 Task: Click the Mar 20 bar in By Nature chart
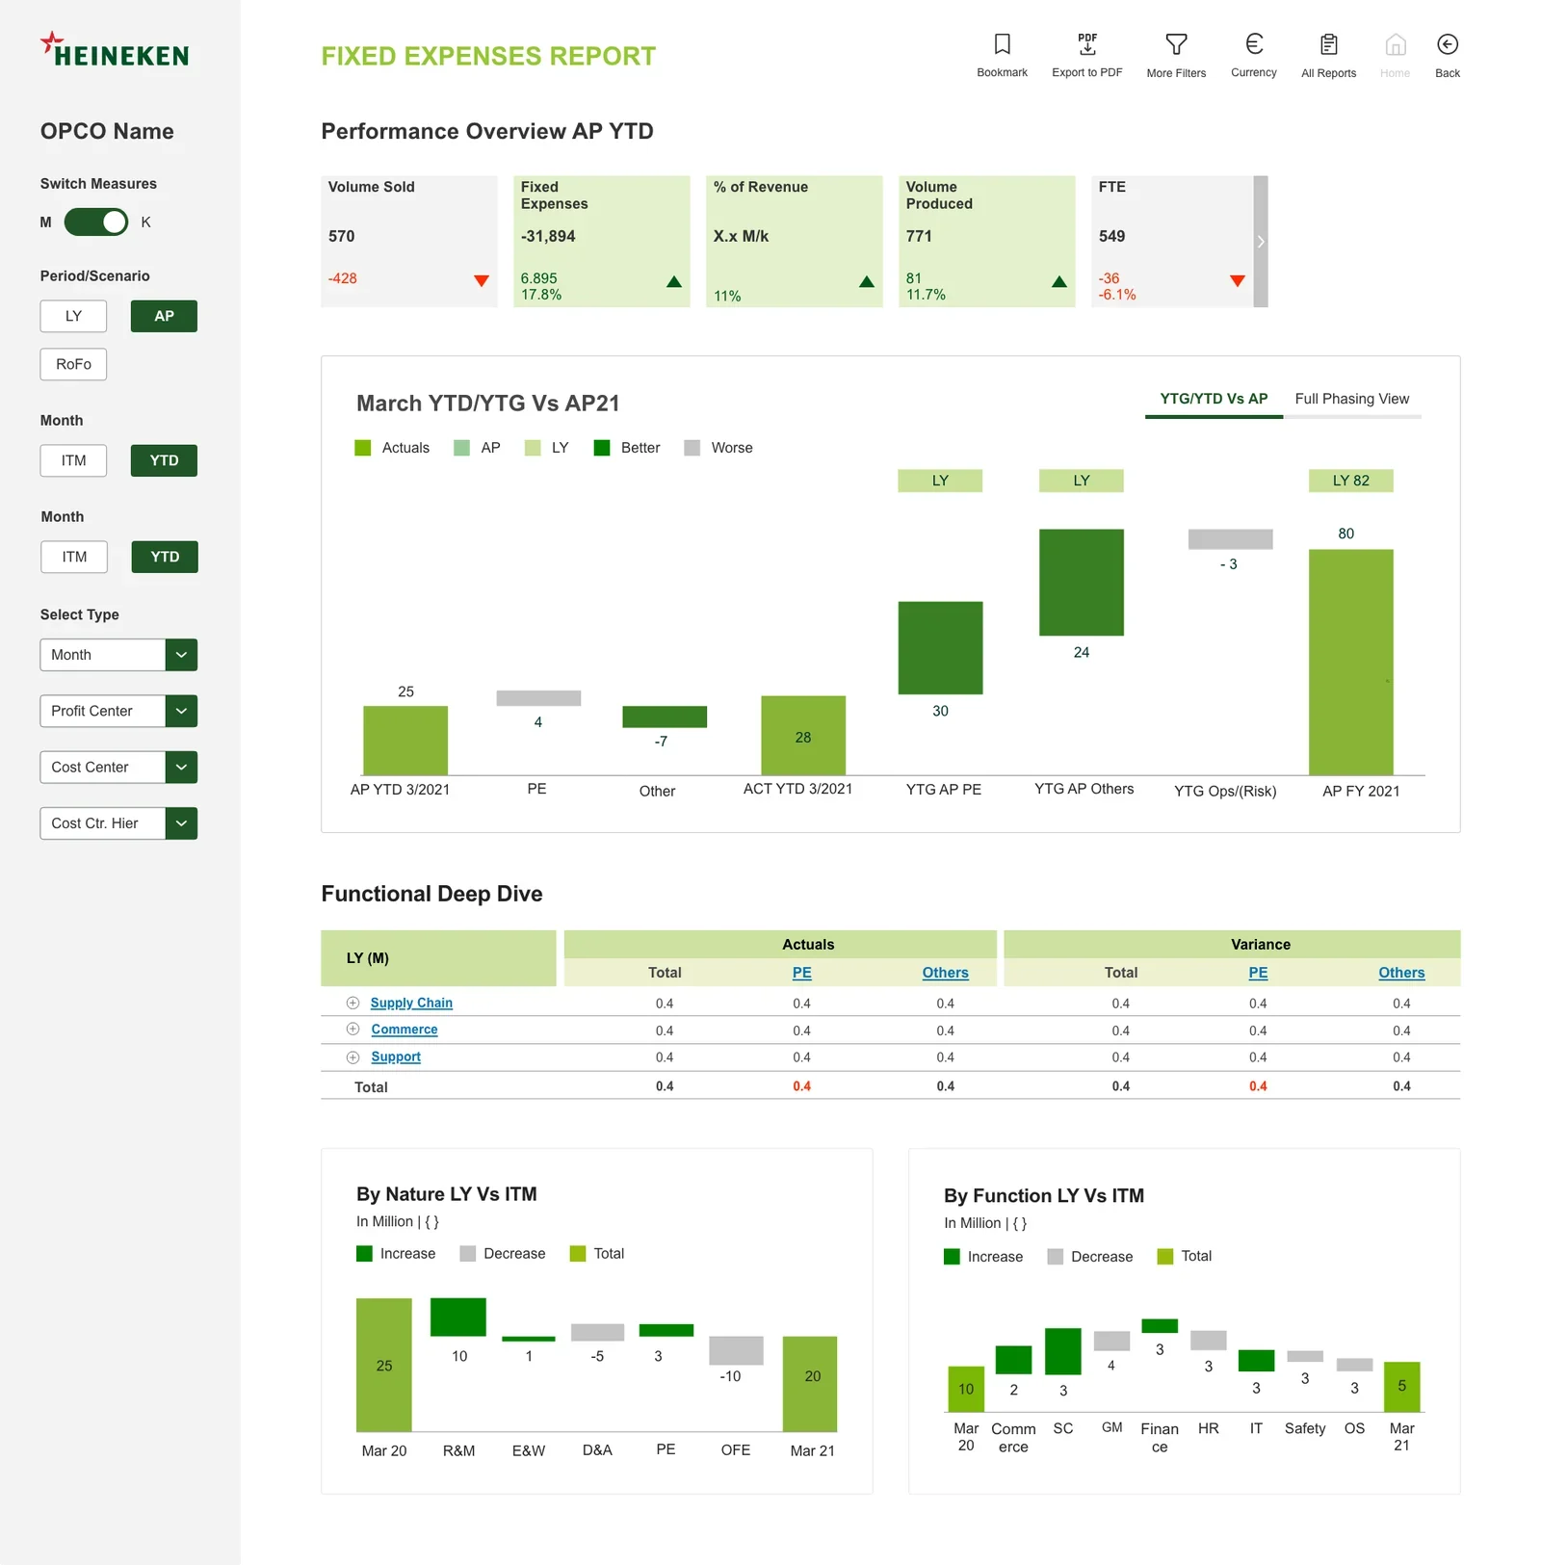point(384,1365)
